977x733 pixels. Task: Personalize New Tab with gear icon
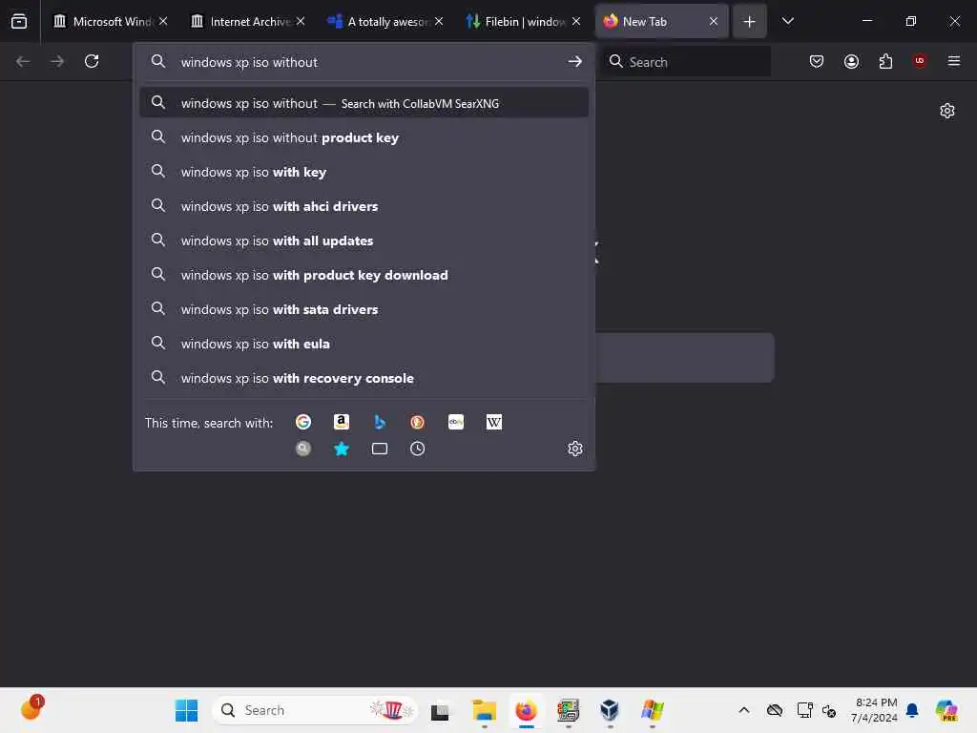click(947, 111)
